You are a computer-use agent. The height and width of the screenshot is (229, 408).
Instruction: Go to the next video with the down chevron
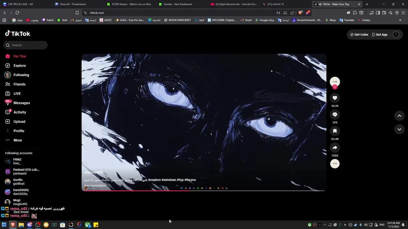399,129
